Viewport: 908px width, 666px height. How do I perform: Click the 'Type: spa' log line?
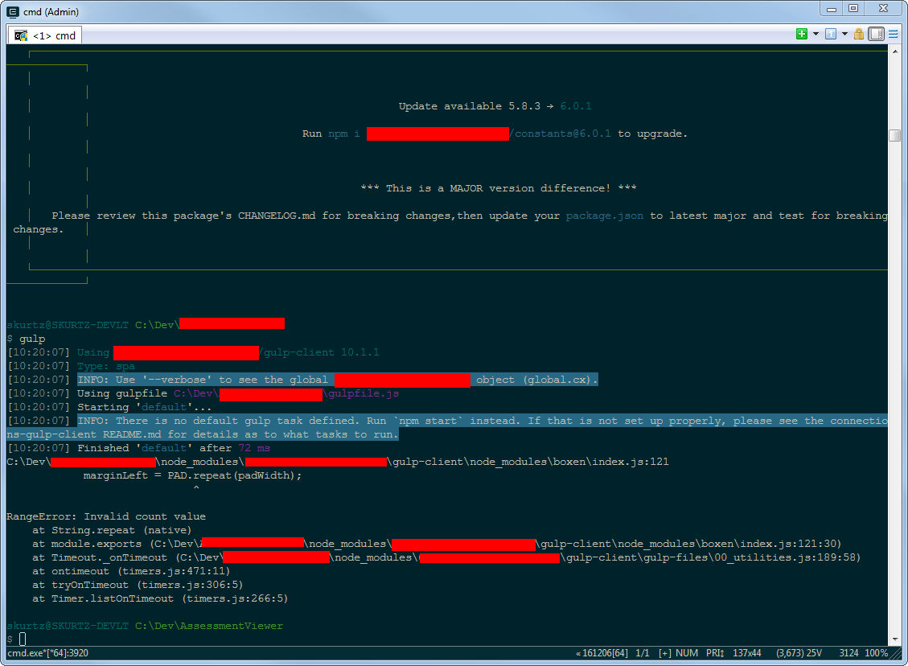pos(106,367)
